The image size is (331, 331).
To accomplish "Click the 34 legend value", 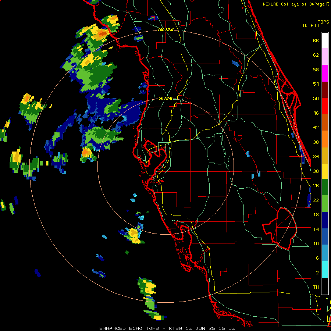I will (x=316, y=157).
